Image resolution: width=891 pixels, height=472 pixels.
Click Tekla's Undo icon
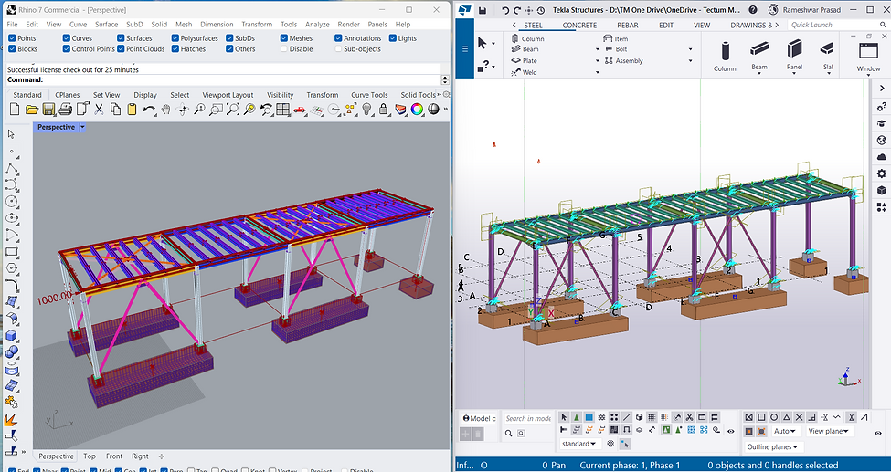coord(505,10)
